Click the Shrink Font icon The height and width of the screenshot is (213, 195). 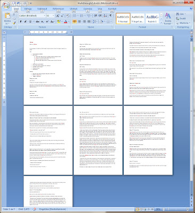pos(62,16)
